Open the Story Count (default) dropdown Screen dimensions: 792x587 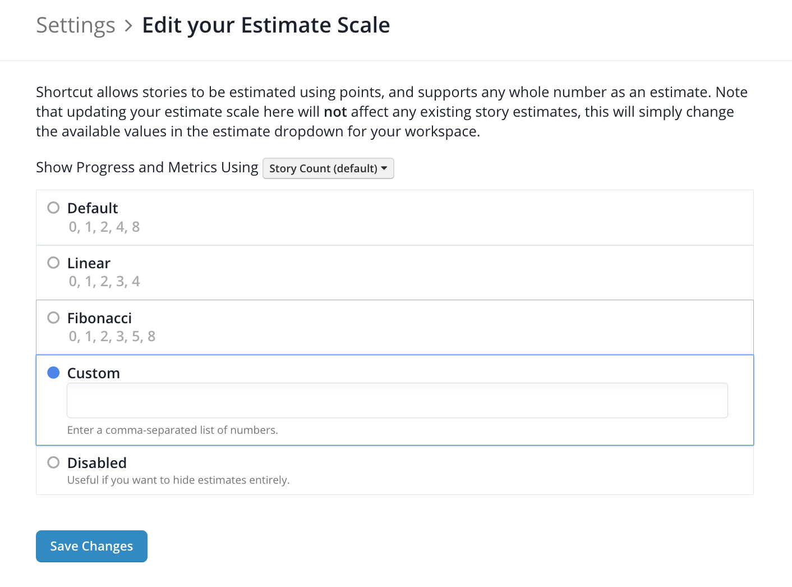pos(328,168)
